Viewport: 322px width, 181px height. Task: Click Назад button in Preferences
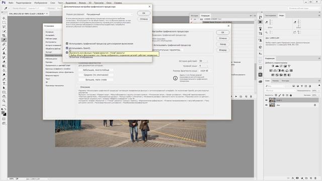[222, 44]
